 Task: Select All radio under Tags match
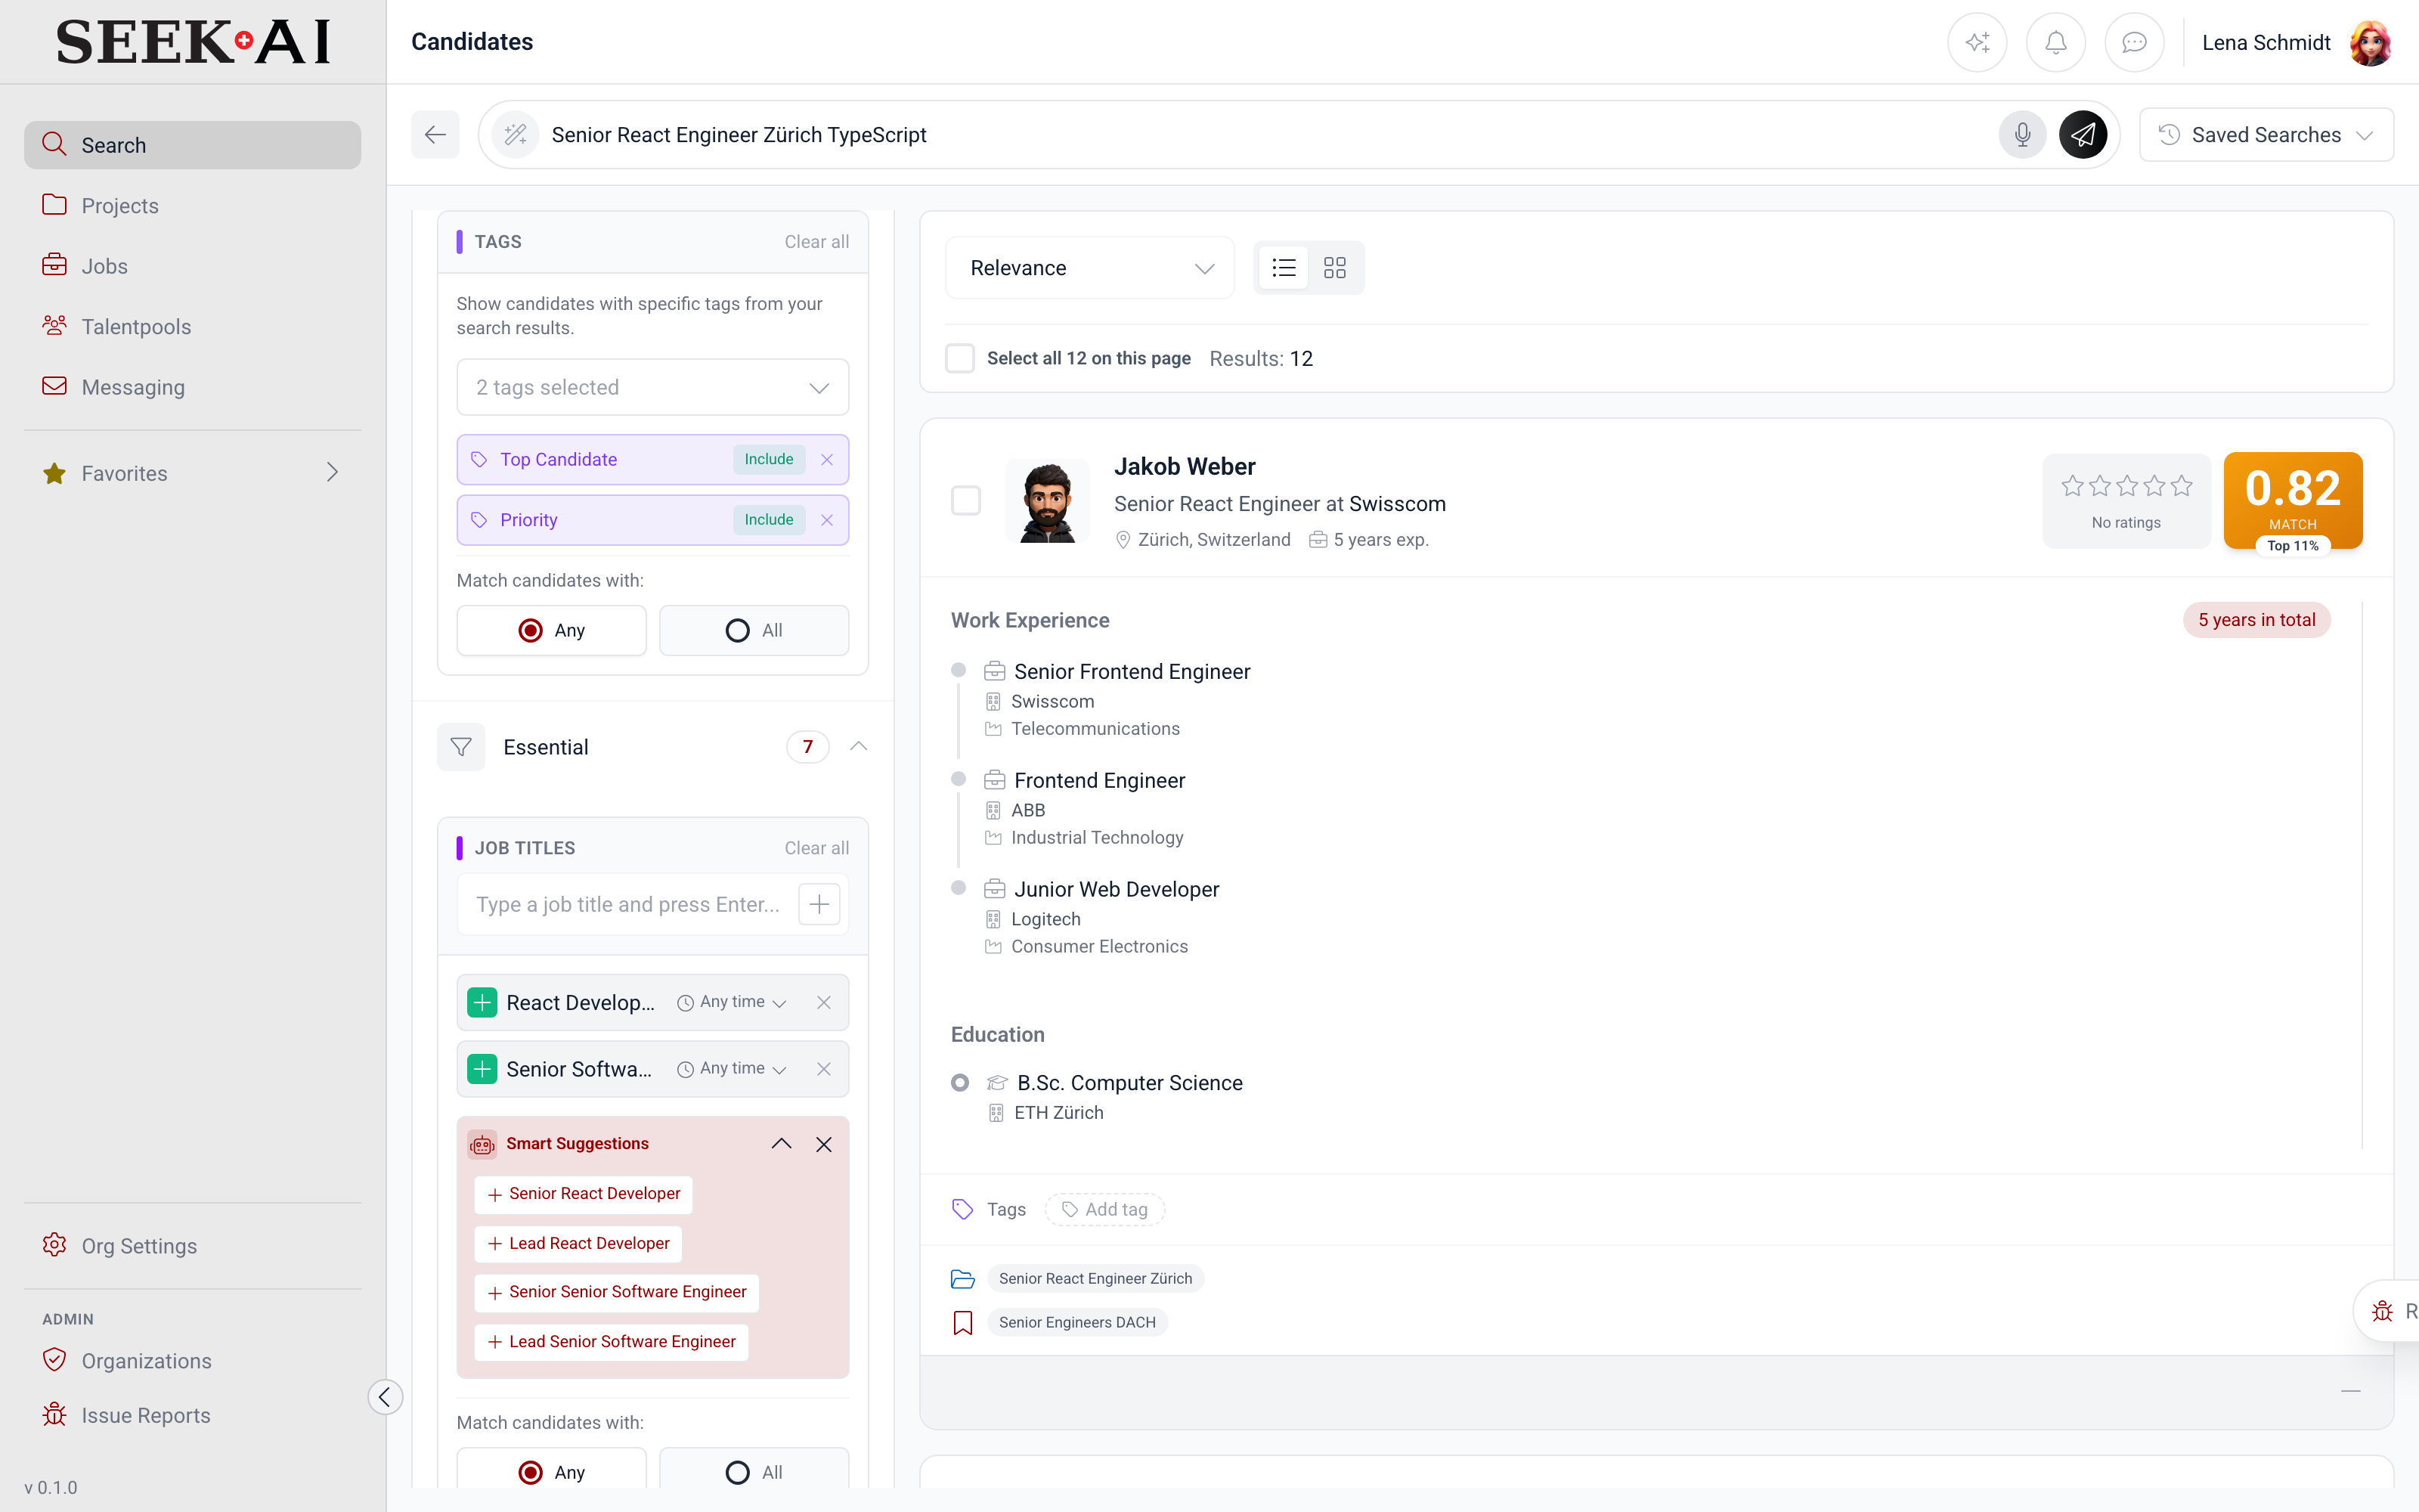pyautogui.click(x=754, y=630)
